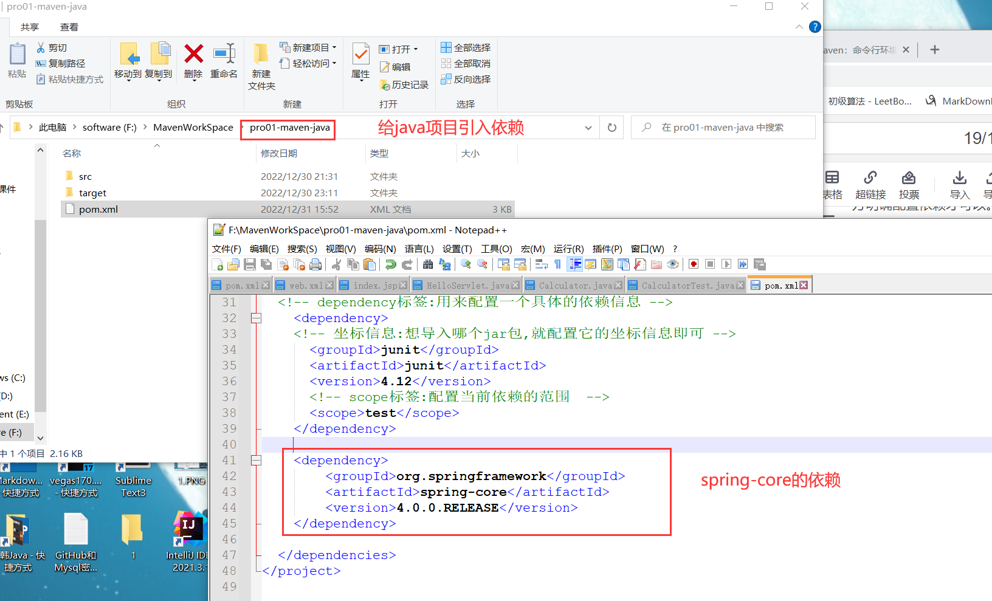Open the address bar history dropdown
The width and height of the screenshot is (992, 601).
point(588,128)
